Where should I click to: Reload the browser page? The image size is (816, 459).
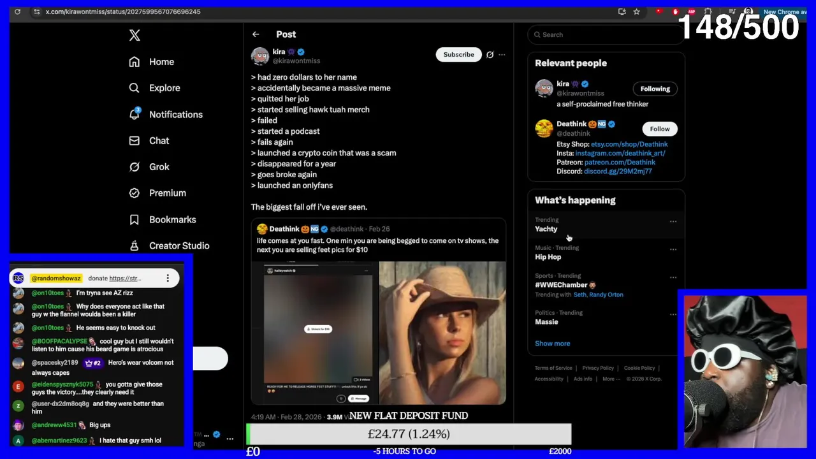pyautogui.click(x=17, y=11)
